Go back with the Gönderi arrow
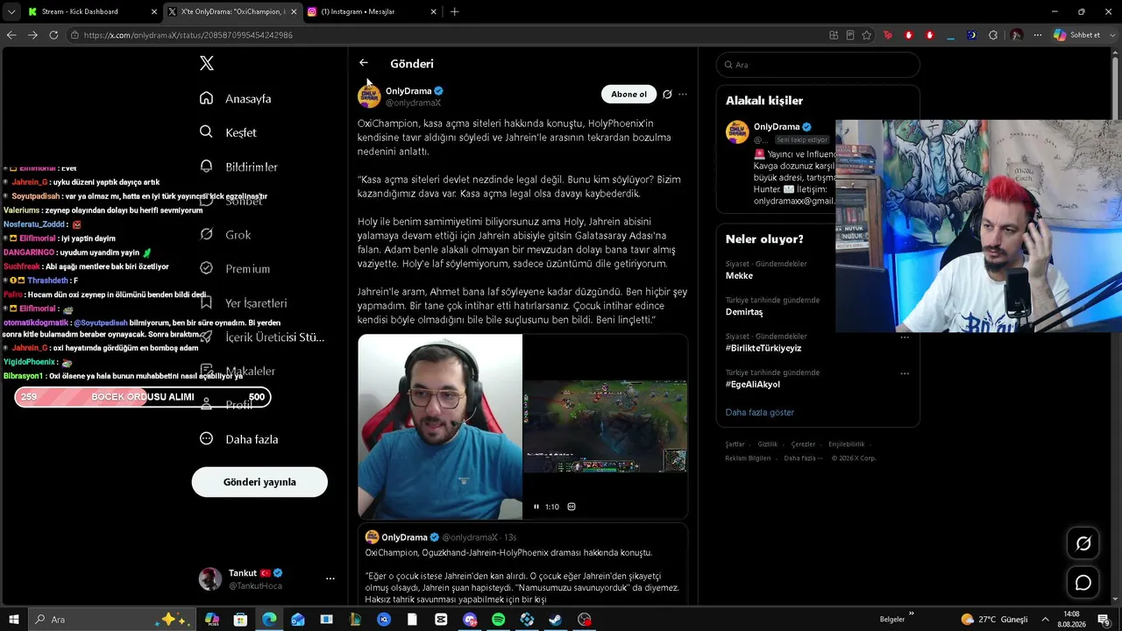Viewport: 1122px width, 631px height. (x=364, y=63)
